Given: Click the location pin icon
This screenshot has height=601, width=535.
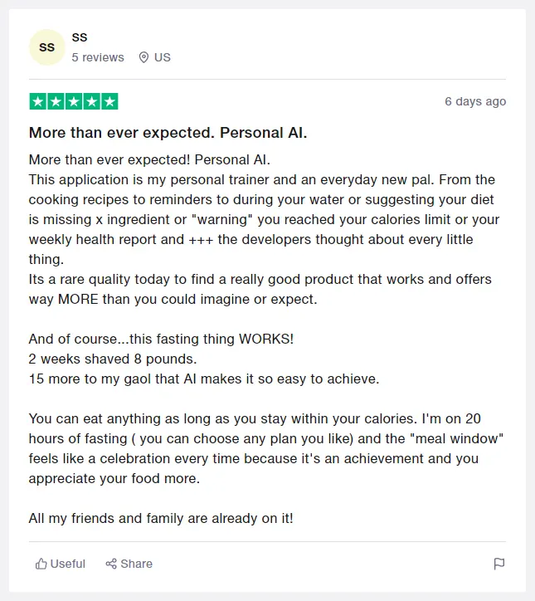Looking at the screenshot, I should 143,57.
